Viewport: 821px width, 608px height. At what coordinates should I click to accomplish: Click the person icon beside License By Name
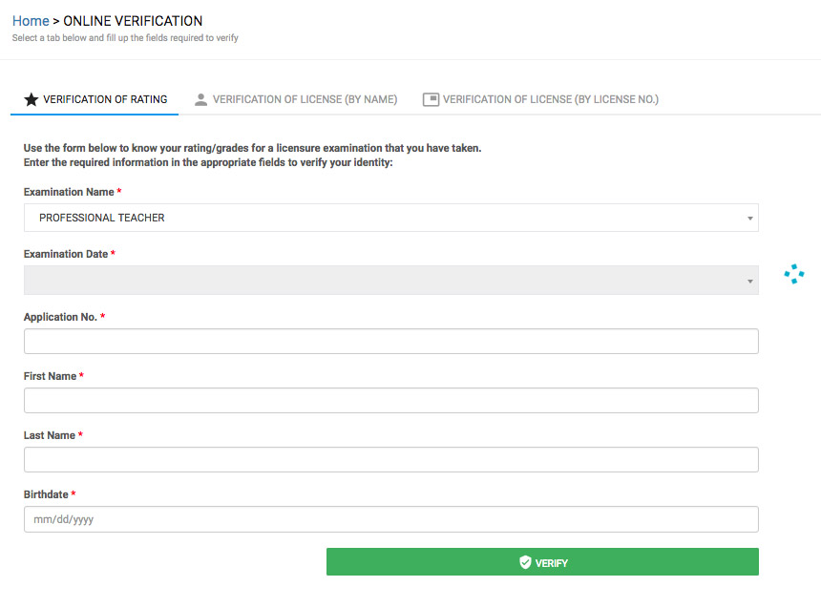point(200,99)
